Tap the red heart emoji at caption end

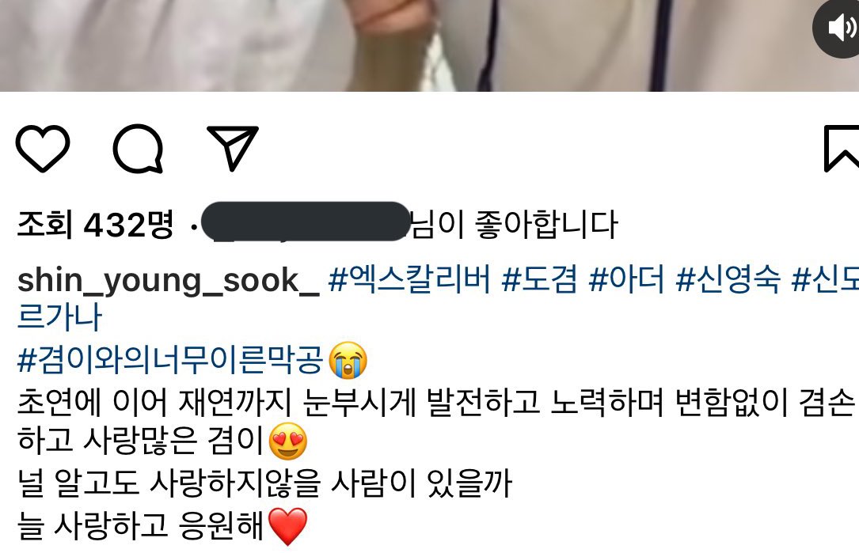[x=287, y=526]
